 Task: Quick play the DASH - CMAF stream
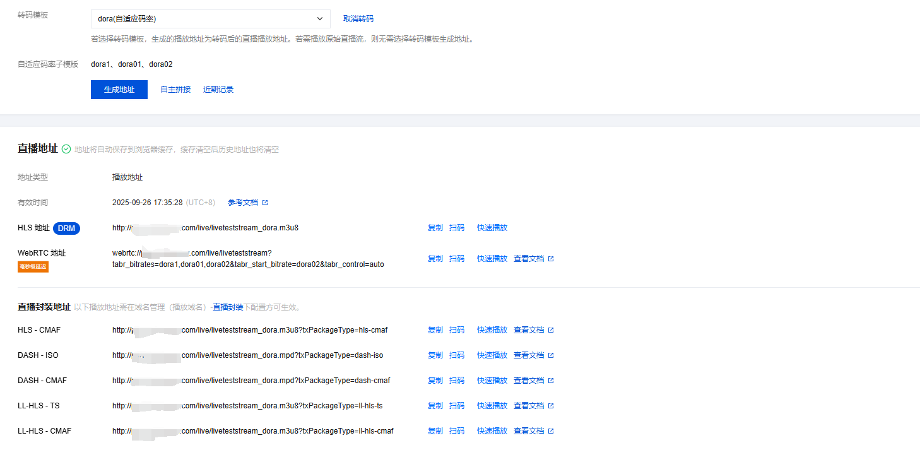tap(492, 381)
